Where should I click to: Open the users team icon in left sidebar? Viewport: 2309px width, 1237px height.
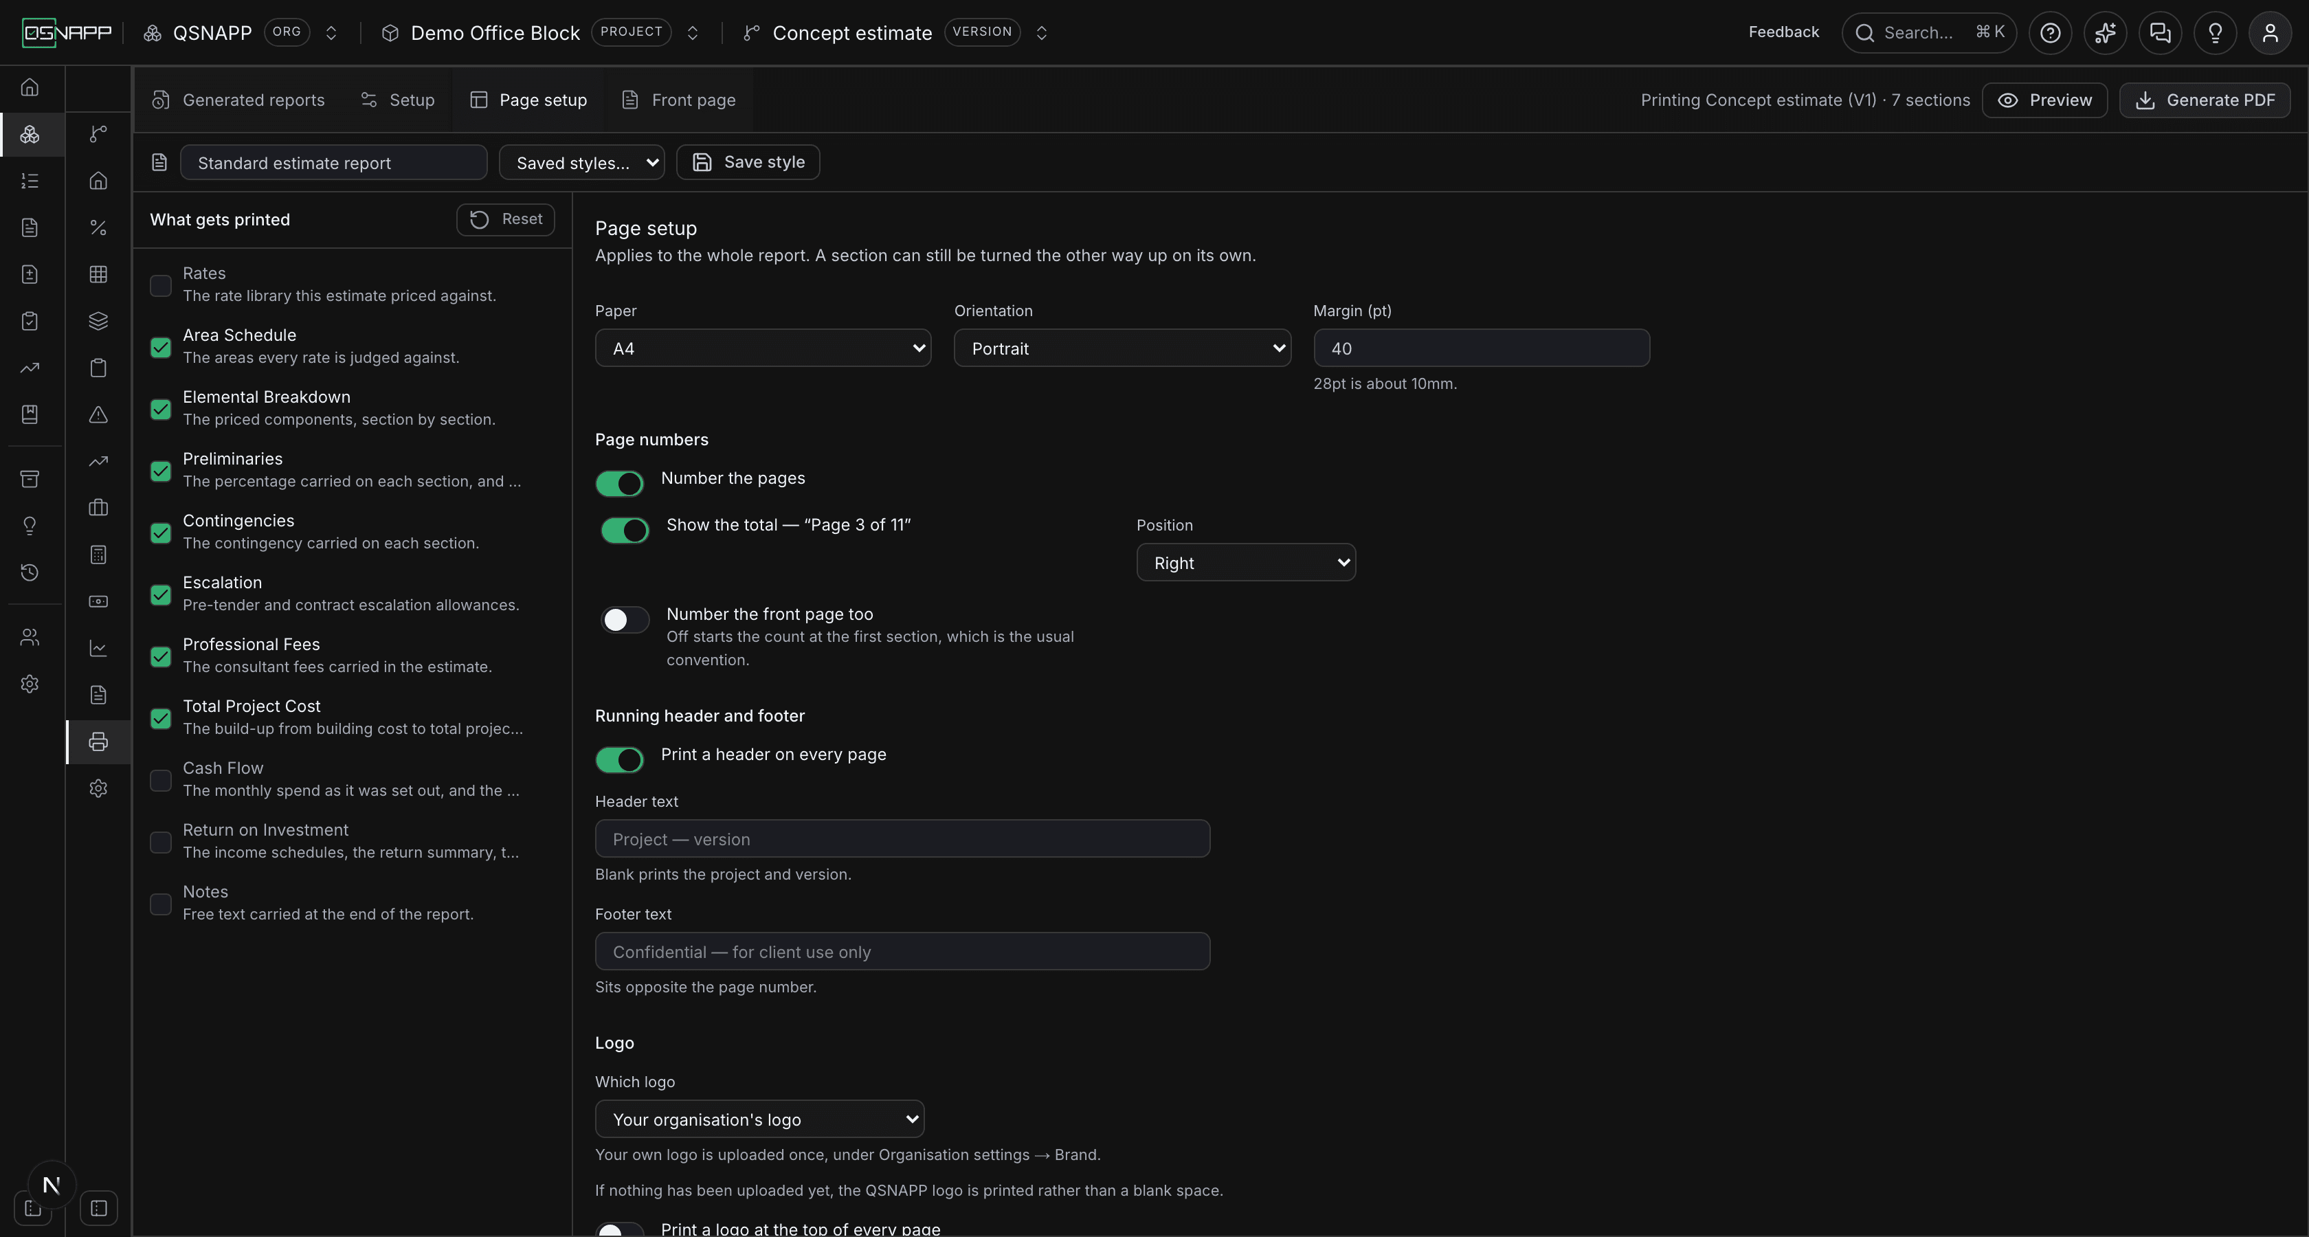(x=30, y=637)
